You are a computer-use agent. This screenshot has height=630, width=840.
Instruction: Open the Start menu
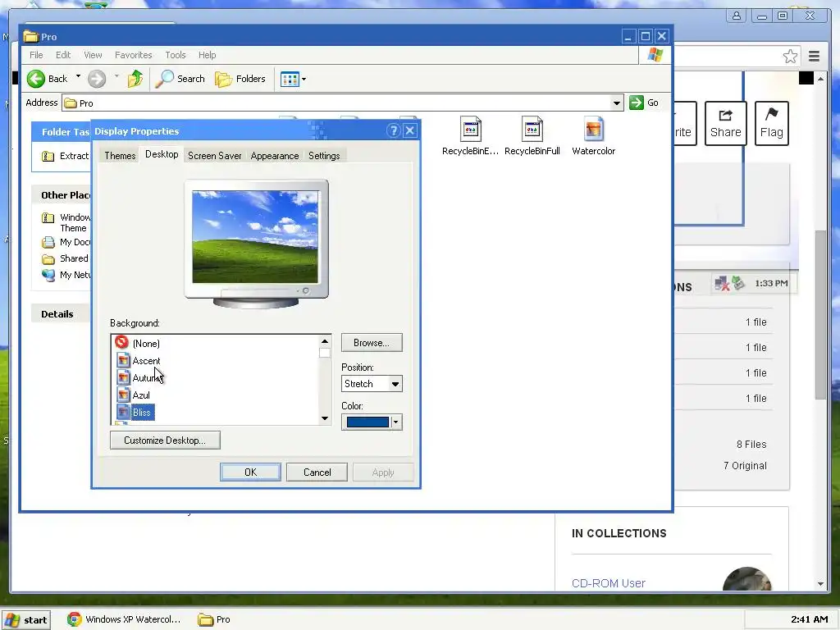tap(25, 620)
